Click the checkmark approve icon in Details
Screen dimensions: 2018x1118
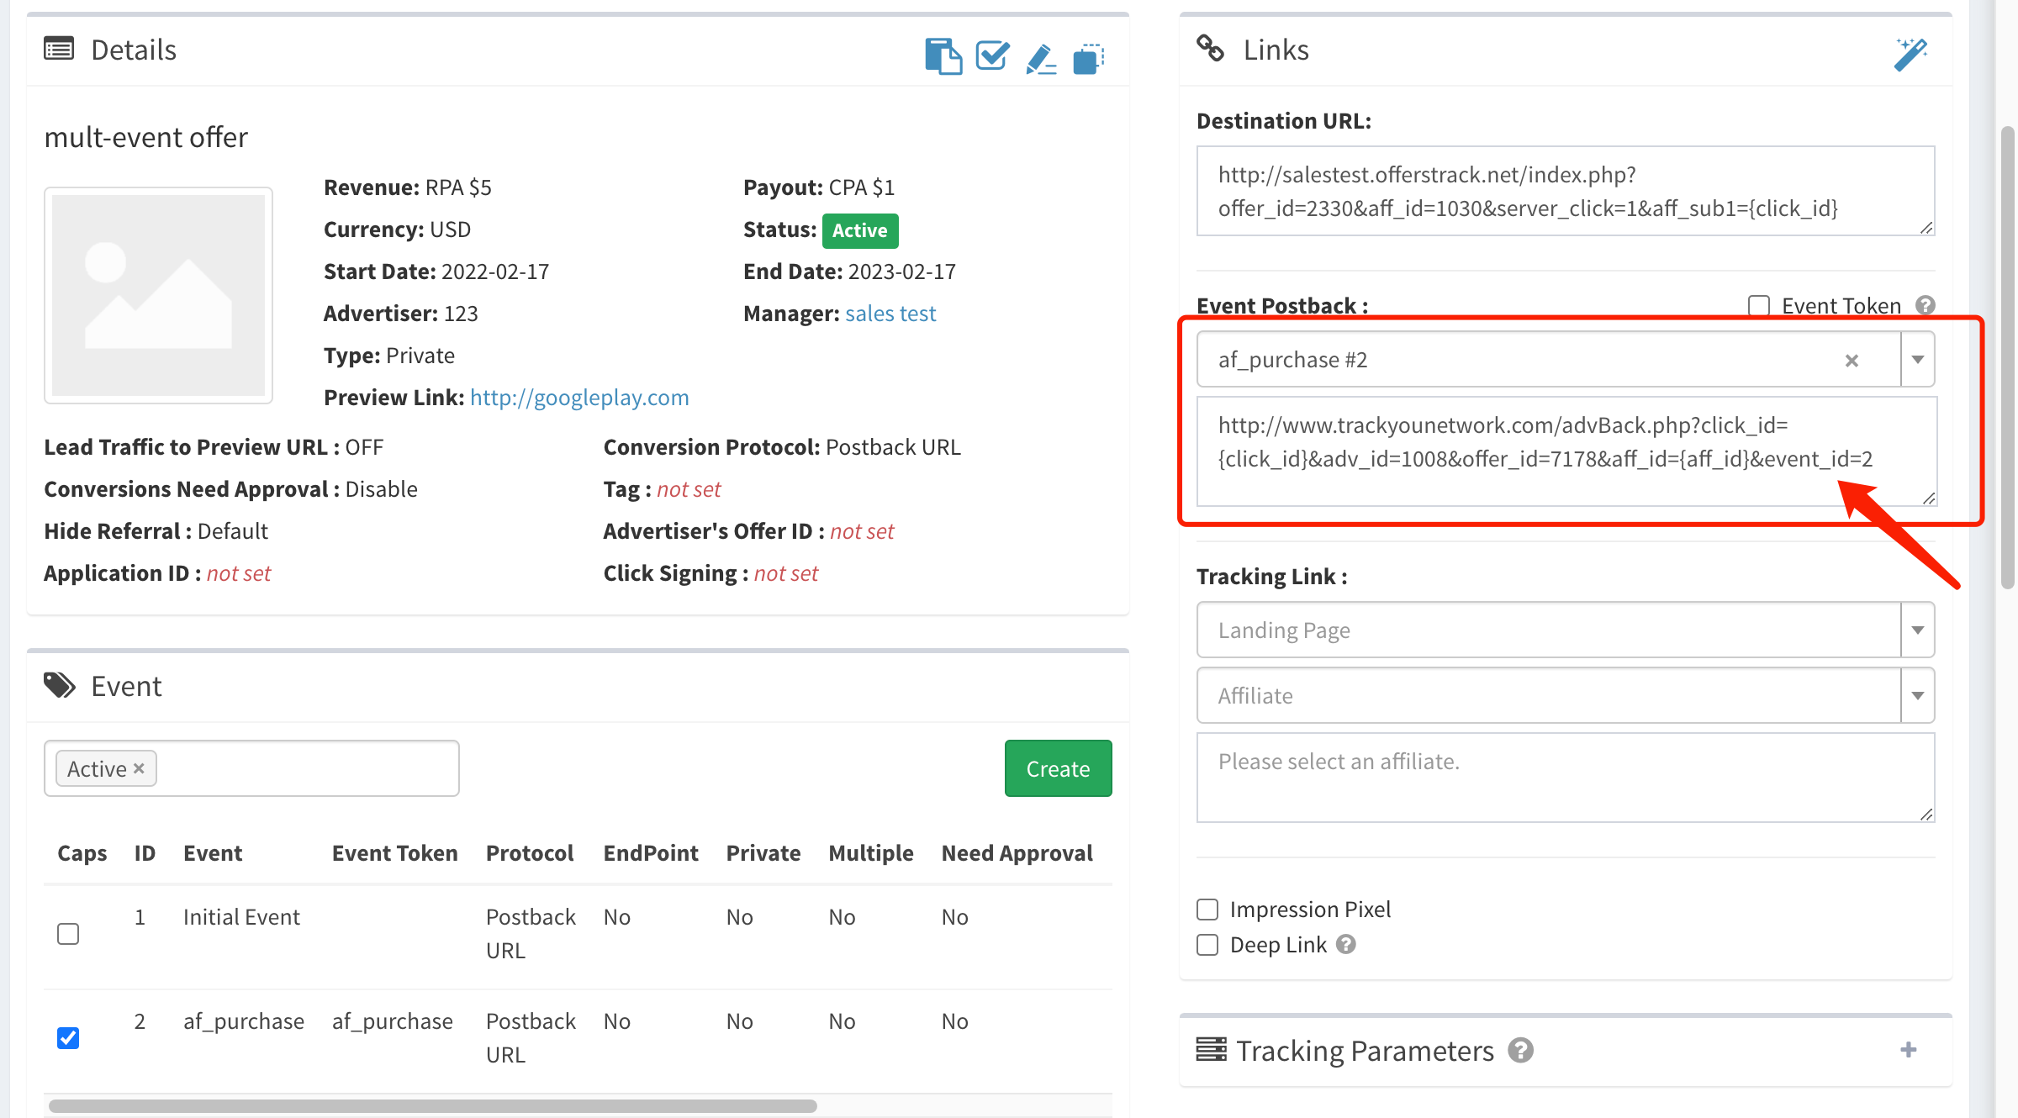click(992, 55)
